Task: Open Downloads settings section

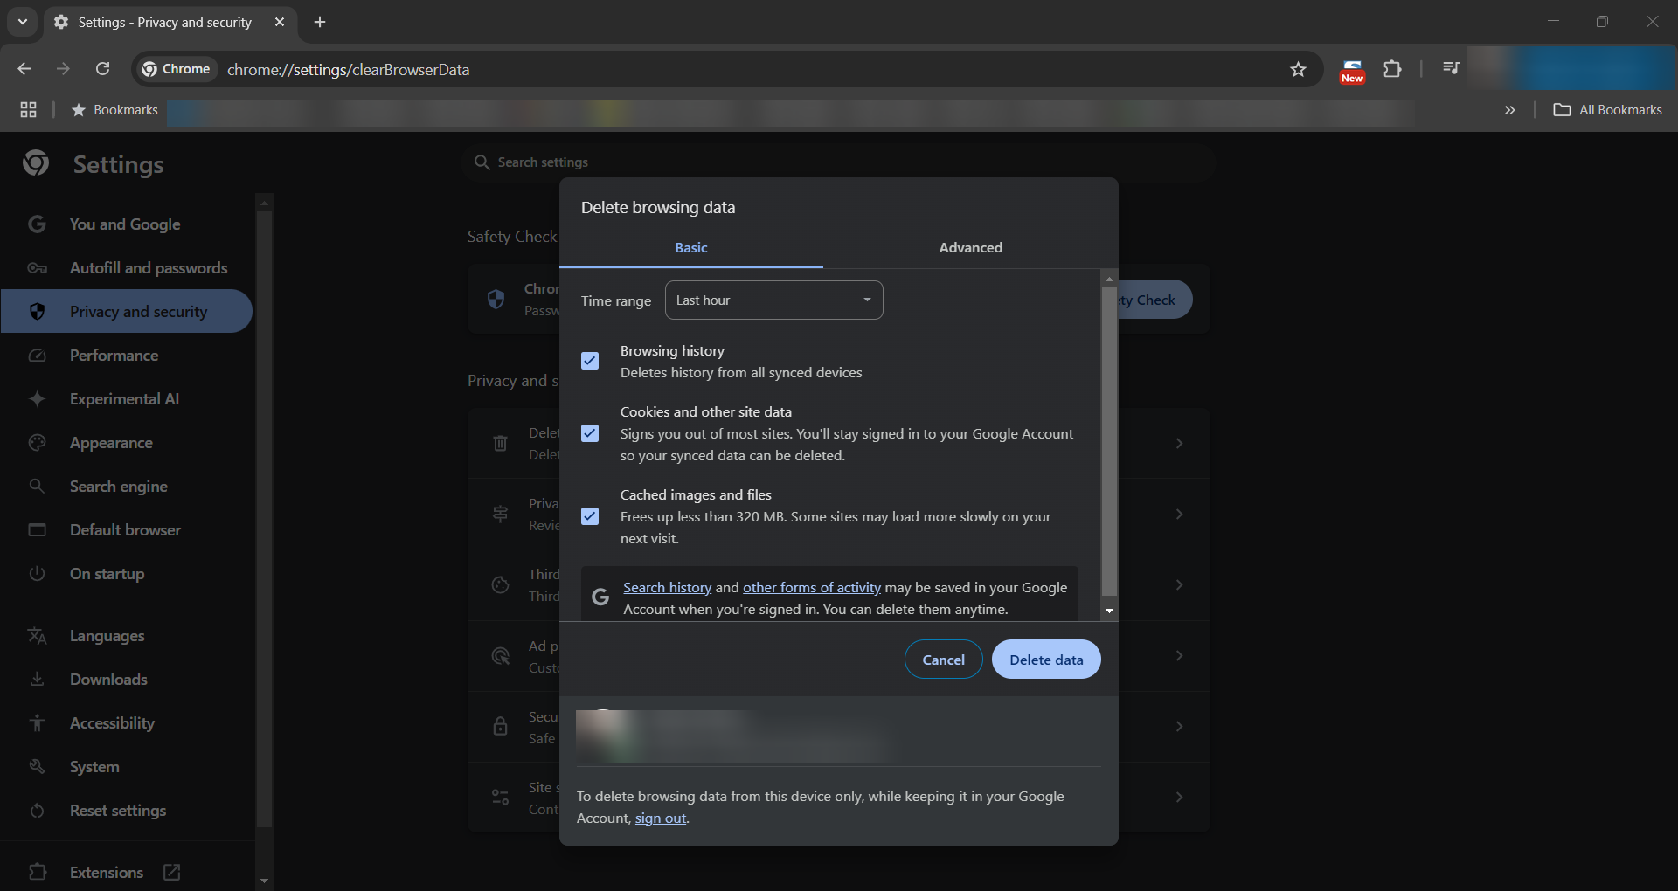Action: pyautogui.click(x=127, y=680)
